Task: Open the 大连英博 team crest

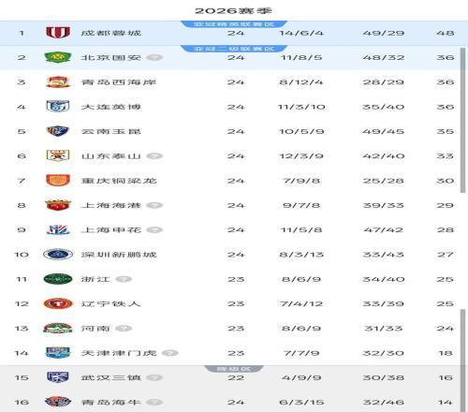Action: coord(58,107)
